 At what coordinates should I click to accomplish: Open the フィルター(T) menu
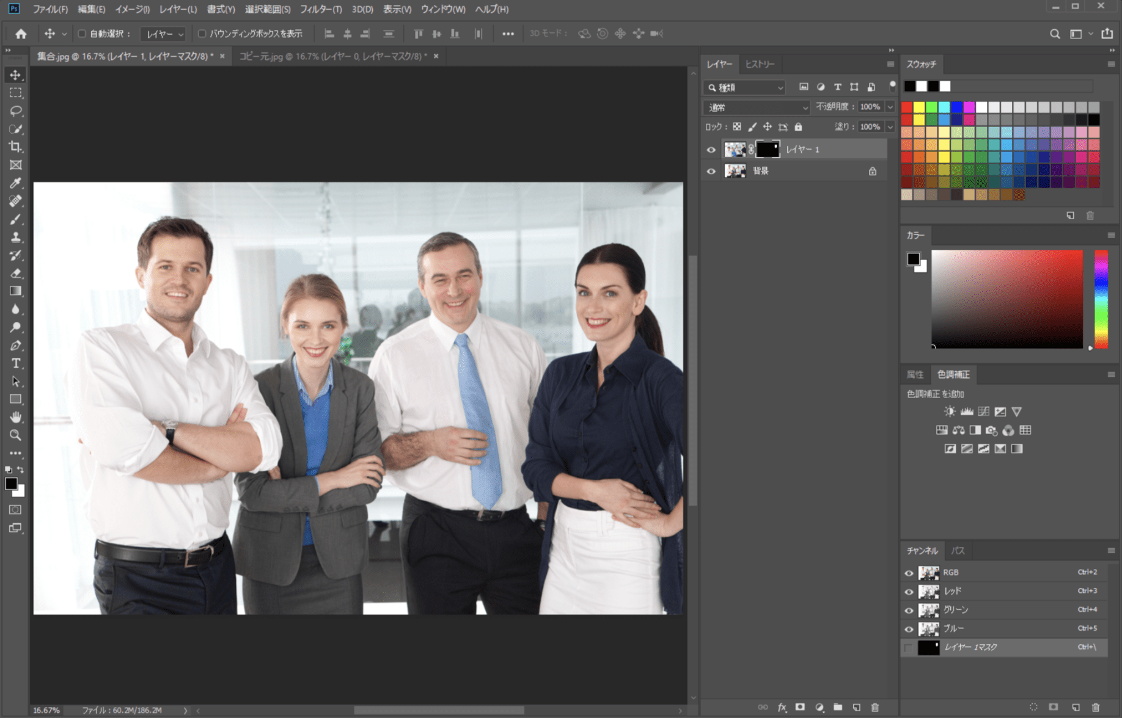pos(320,9)
